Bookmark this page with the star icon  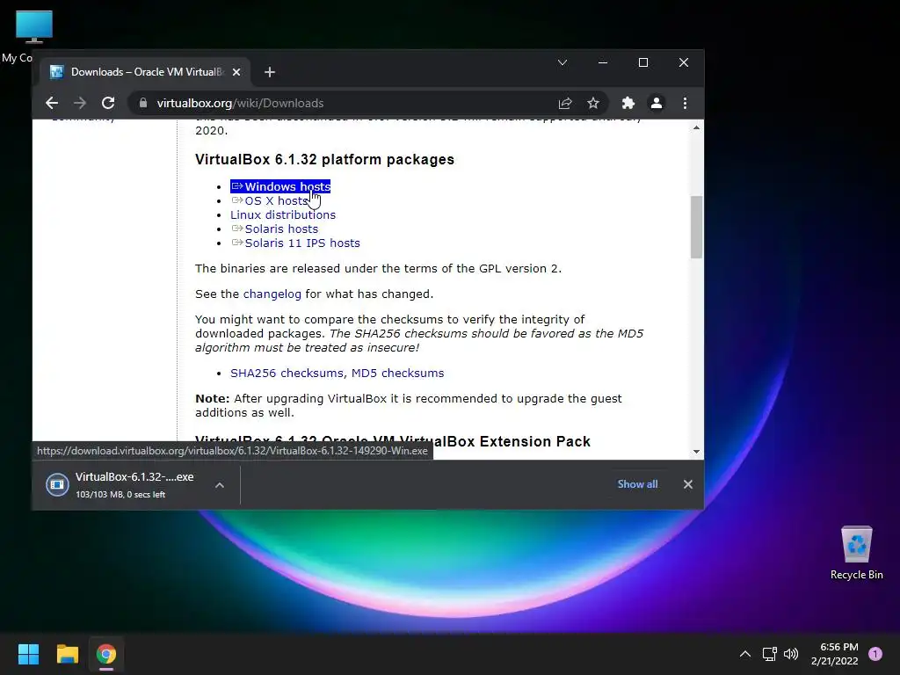pyautogui.click(x=593, y=104)
